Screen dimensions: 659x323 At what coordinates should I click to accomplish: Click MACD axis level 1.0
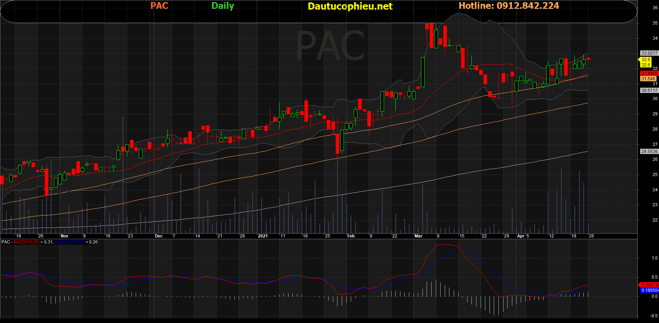[x=654, y=258]
